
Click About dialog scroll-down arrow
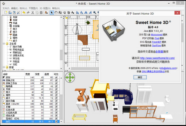tap(182, 65)
